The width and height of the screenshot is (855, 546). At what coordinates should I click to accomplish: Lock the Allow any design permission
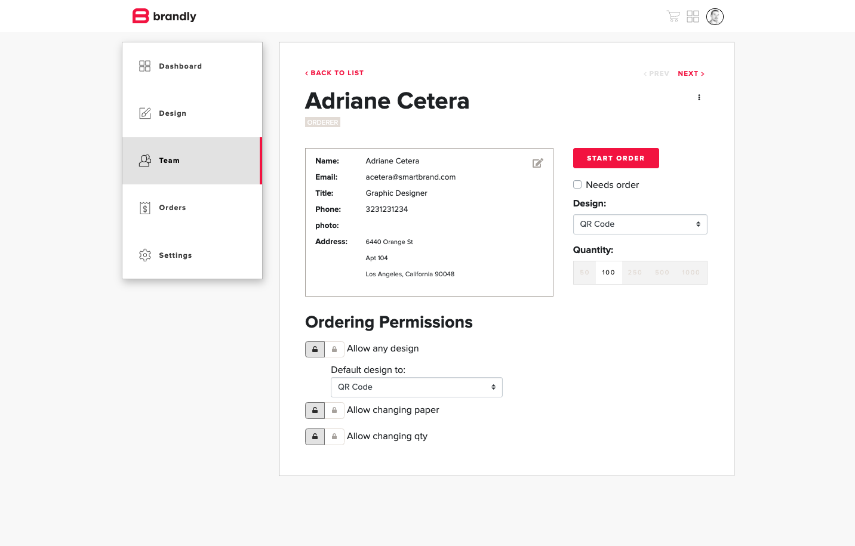[334, 349]
